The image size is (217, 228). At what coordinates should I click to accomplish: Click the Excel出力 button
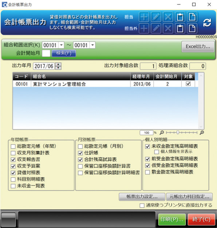[198, 46]
